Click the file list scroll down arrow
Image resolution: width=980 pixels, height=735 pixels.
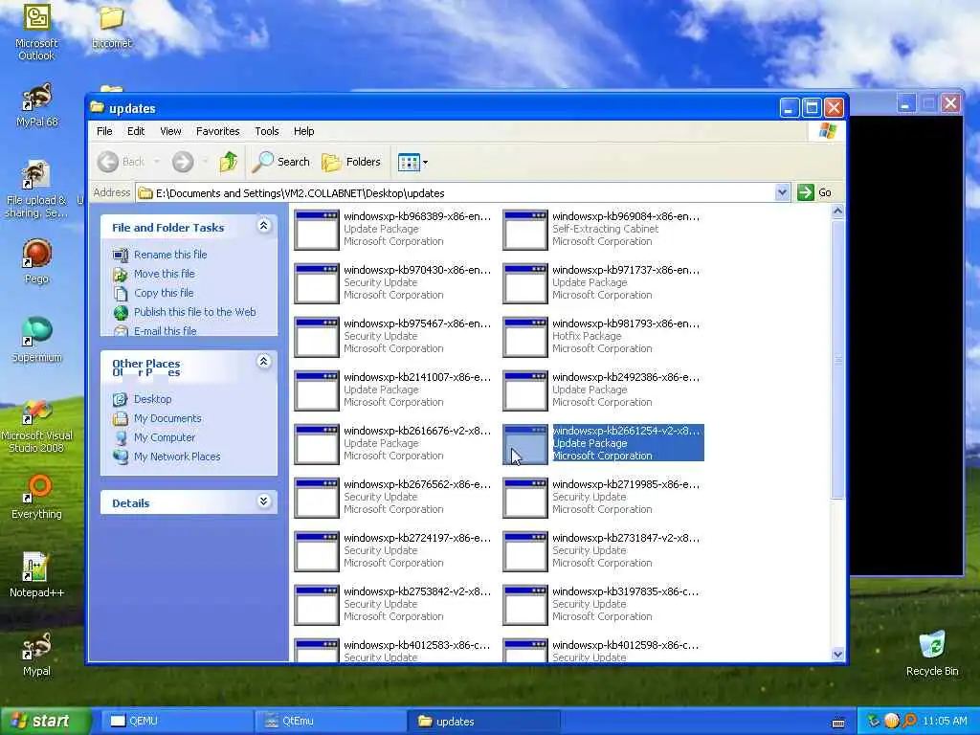837,655
